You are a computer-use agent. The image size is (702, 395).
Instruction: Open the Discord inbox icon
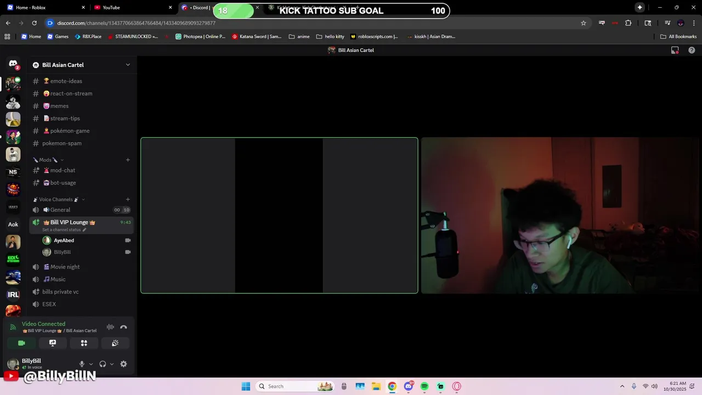click(675, 50)
